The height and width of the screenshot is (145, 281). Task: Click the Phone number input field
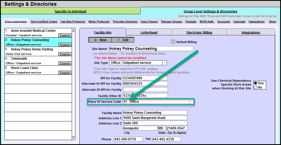tap(128, 139)
